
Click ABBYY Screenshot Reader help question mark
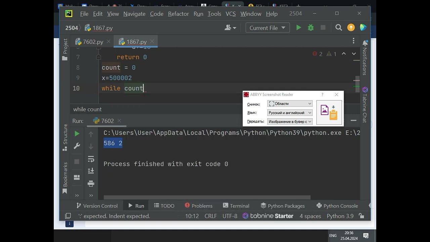(322, 94)
